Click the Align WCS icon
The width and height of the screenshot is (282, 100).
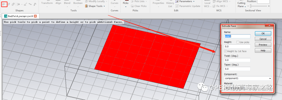(x=214, y=2)
